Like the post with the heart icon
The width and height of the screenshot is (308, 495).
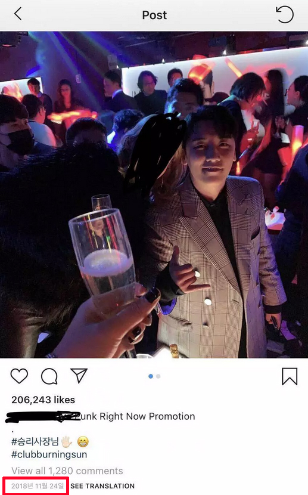click(19, 376)
